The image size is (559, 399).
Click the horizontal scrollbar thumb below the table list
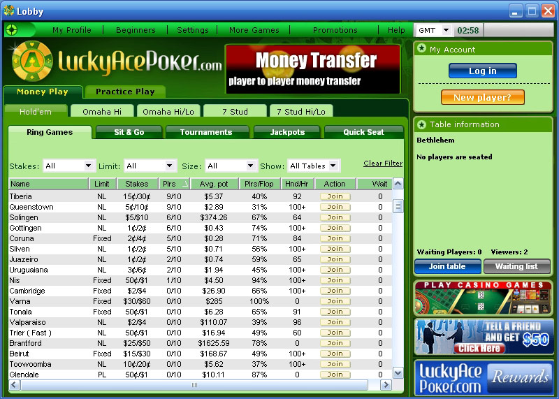click(194, 385)
